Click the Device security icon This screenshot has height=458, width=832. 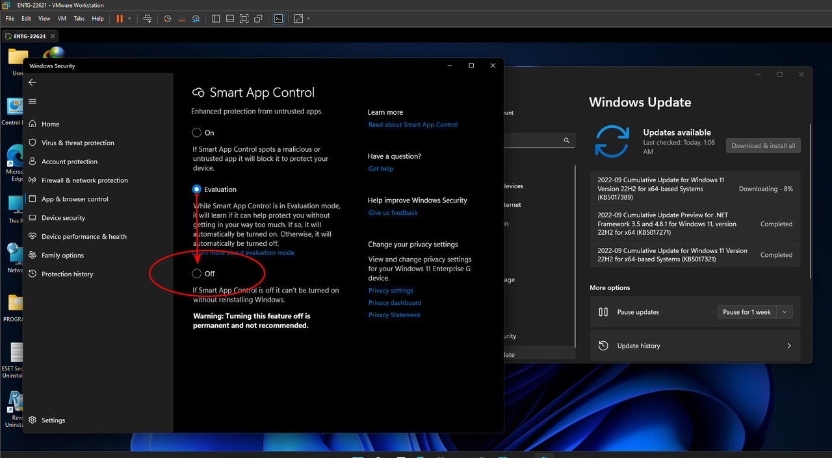point(32,218)
